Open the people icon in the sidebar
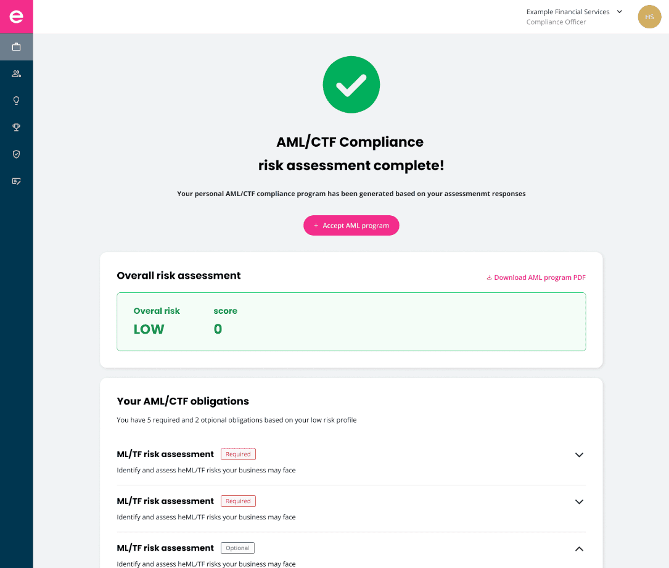 point(17,74)
